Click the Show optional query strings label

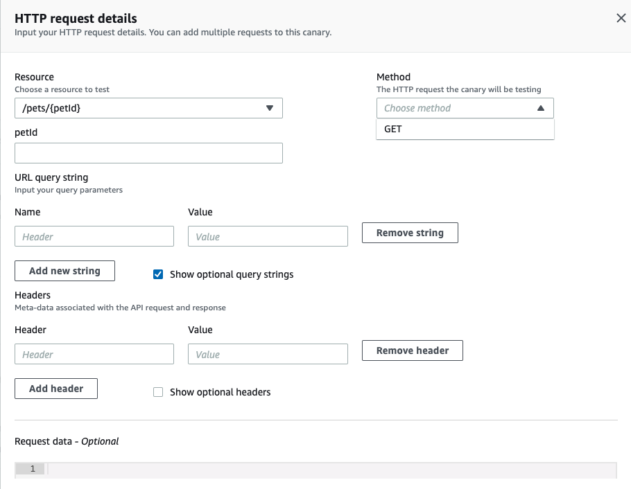[232, 274]
